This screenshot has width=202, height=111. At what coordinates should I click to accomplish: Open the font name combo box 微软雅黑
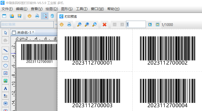click(27, 24)
